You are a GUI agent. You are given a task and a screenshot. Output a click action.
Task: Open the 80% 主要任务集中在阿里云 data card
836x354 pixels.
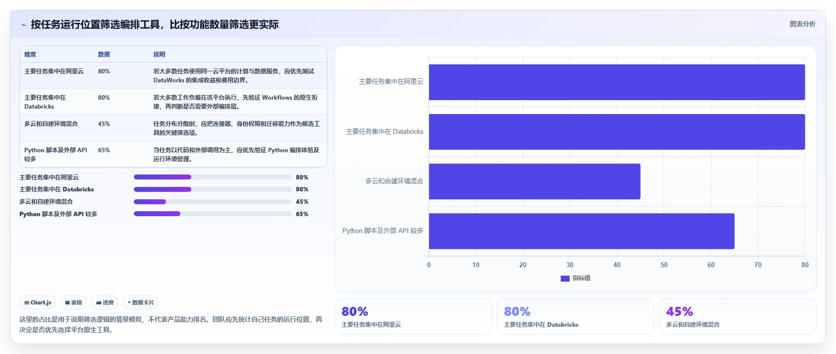(x=413, y=316)
